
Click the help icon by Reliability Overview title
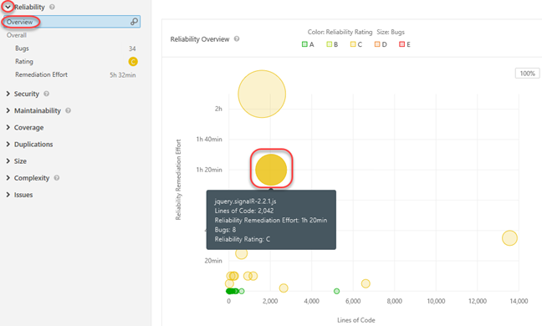click(237, 38)
